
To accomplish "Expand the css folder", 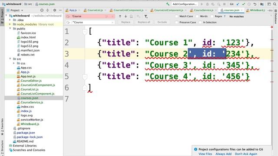I will tap(14, 63).
